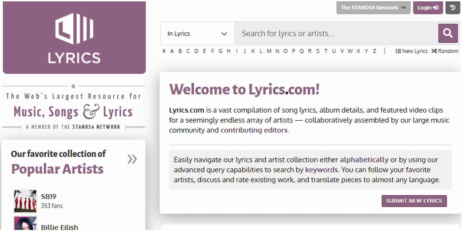Browse lyrics under letter X
The image size is (474, 236).
click(x=358, y=51)
